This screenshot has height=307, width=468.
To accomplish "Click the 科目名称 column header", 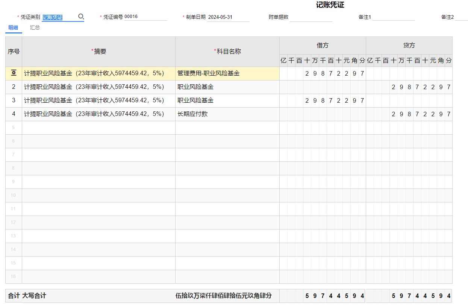I will tap(227, 52).
